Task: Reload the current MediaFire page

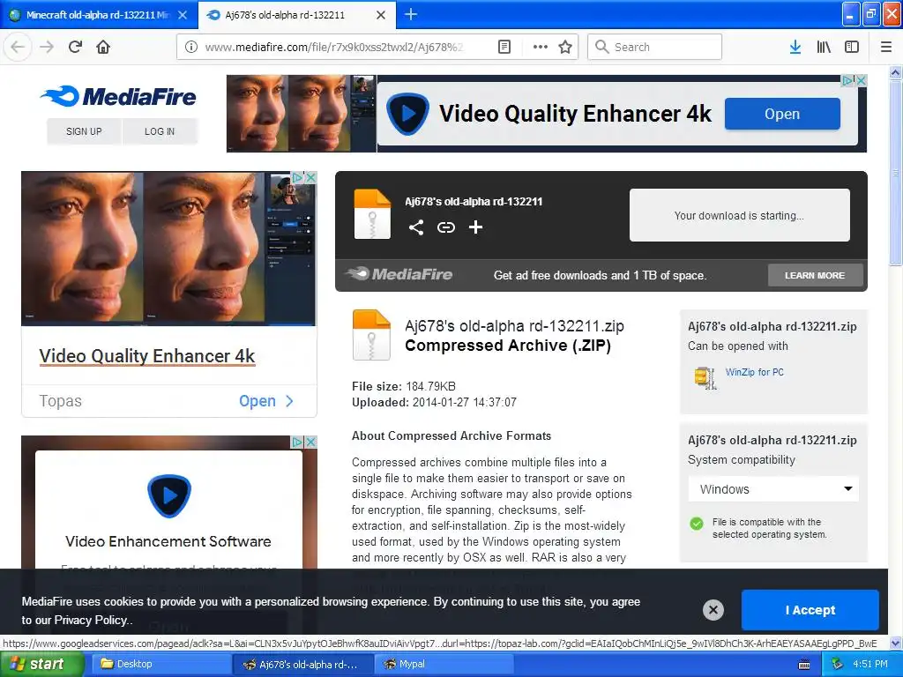Action: point(76,47)
